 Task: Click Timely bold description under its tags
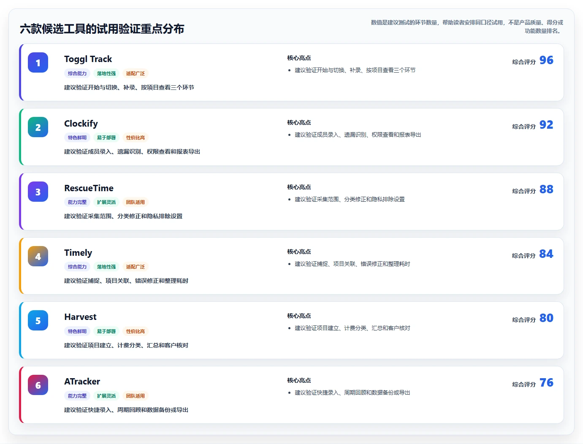[126, 281]
